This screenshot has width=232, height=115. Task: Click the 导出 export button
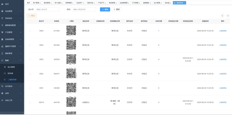tap(32, 16)
